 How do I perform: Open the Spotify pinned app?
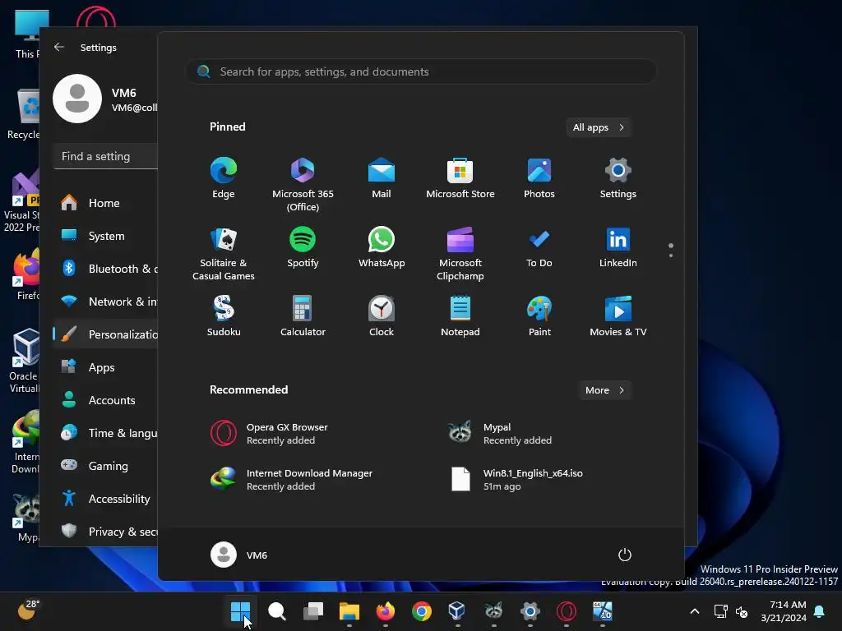(303, 247)
